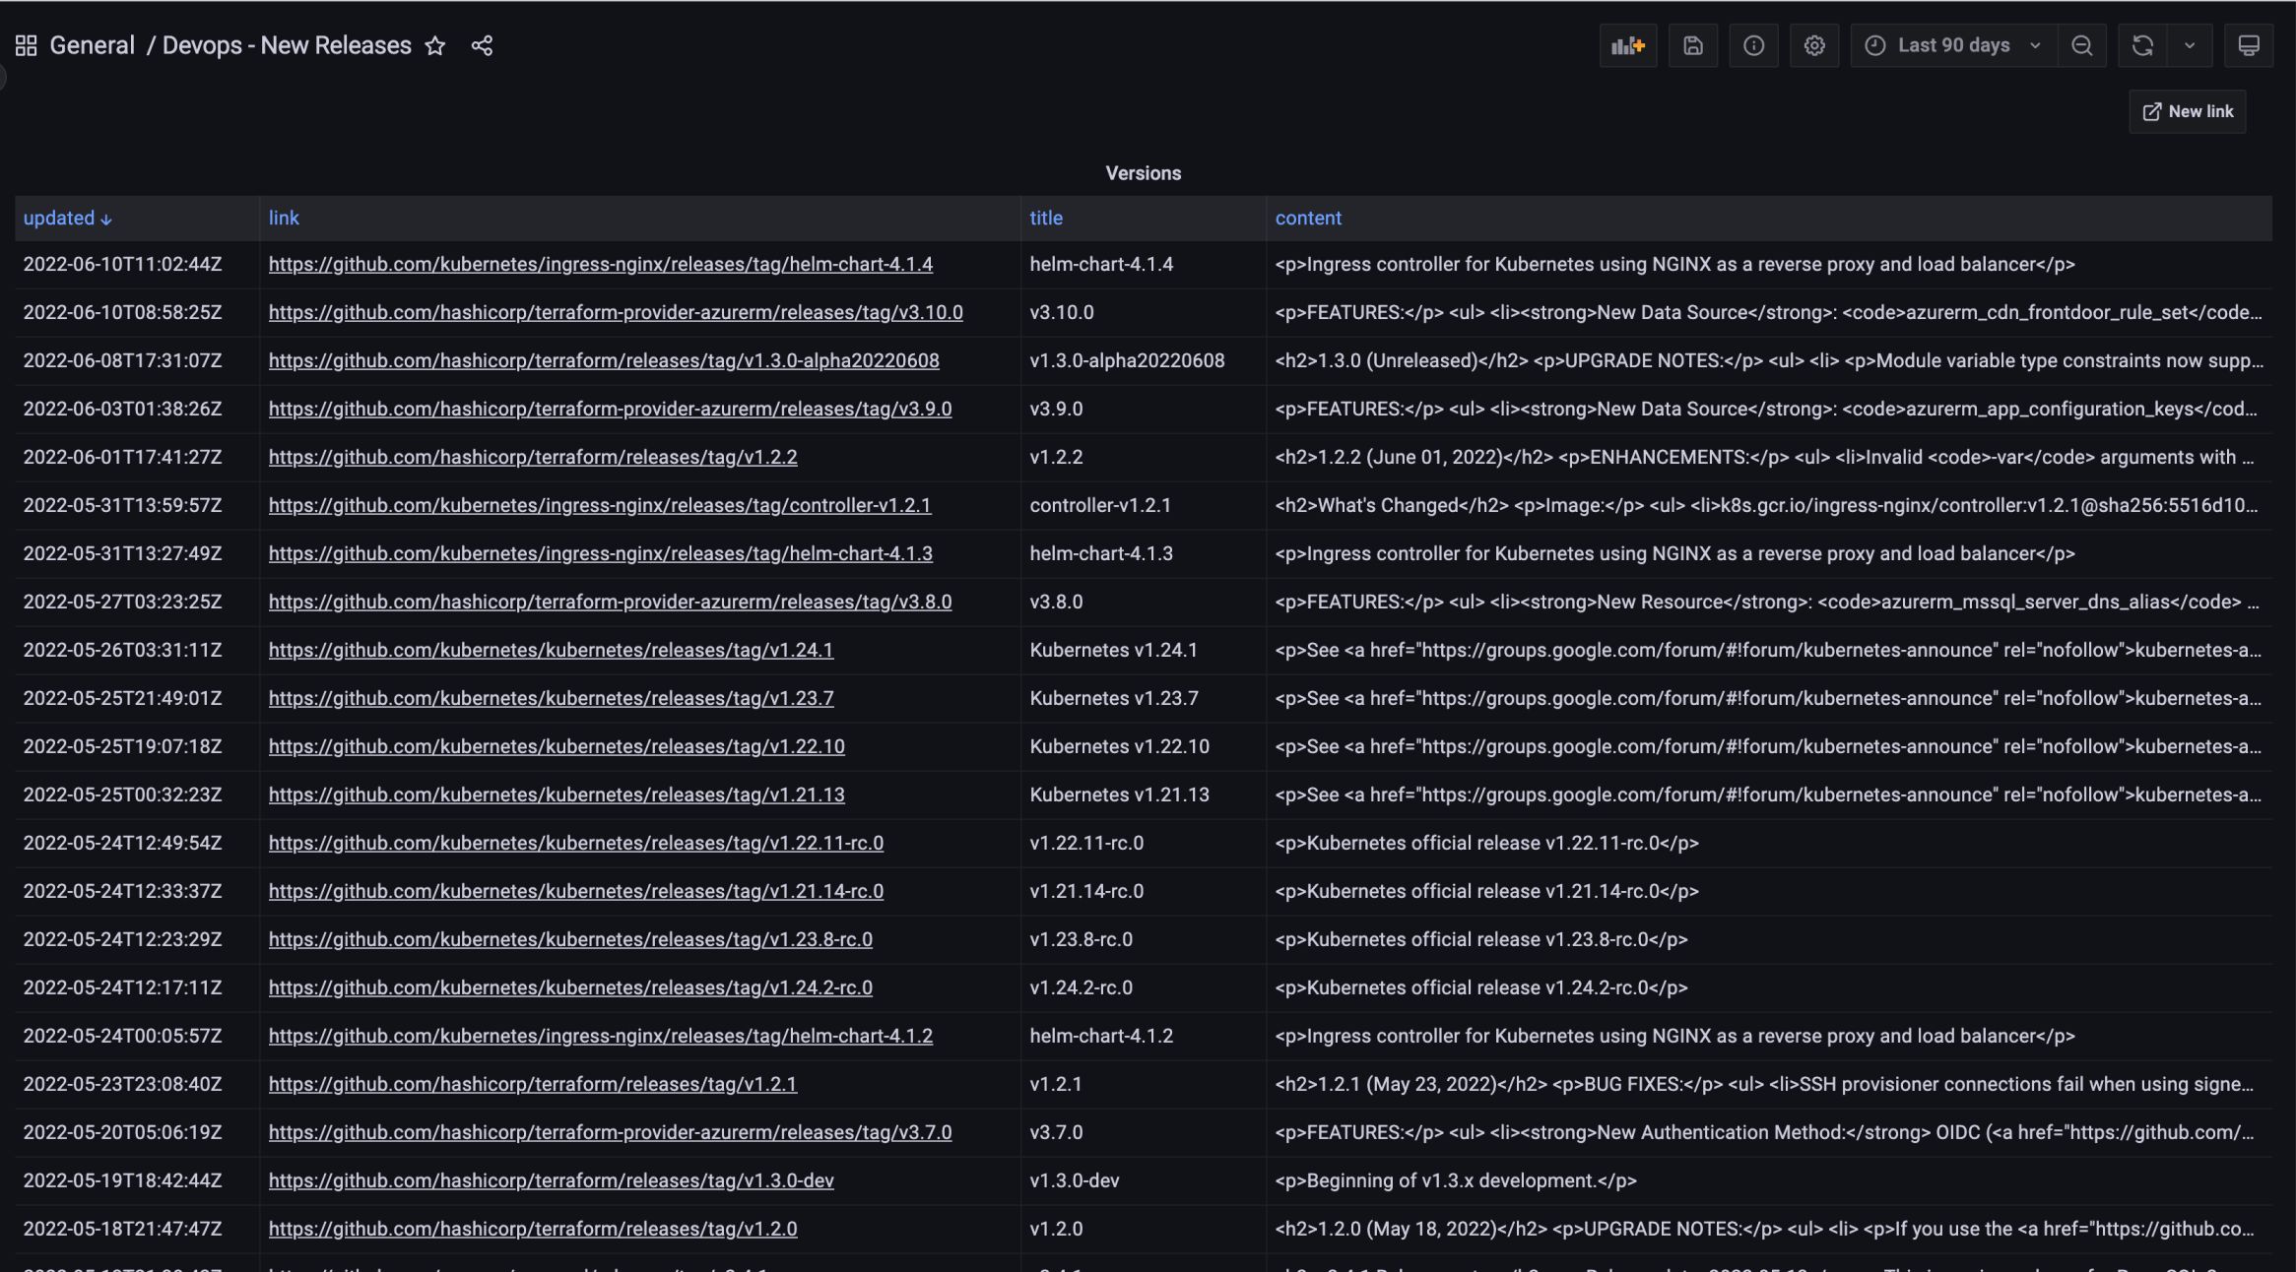Share the dashboard via share icon
2296x1272 pixels.
pos(482,45)
